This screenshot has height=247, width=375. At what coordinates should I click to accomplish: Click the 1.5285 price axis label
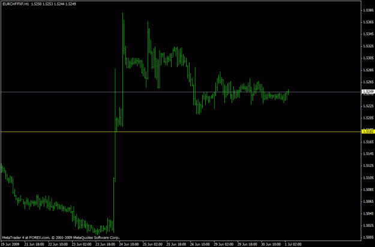click(368, 70)
